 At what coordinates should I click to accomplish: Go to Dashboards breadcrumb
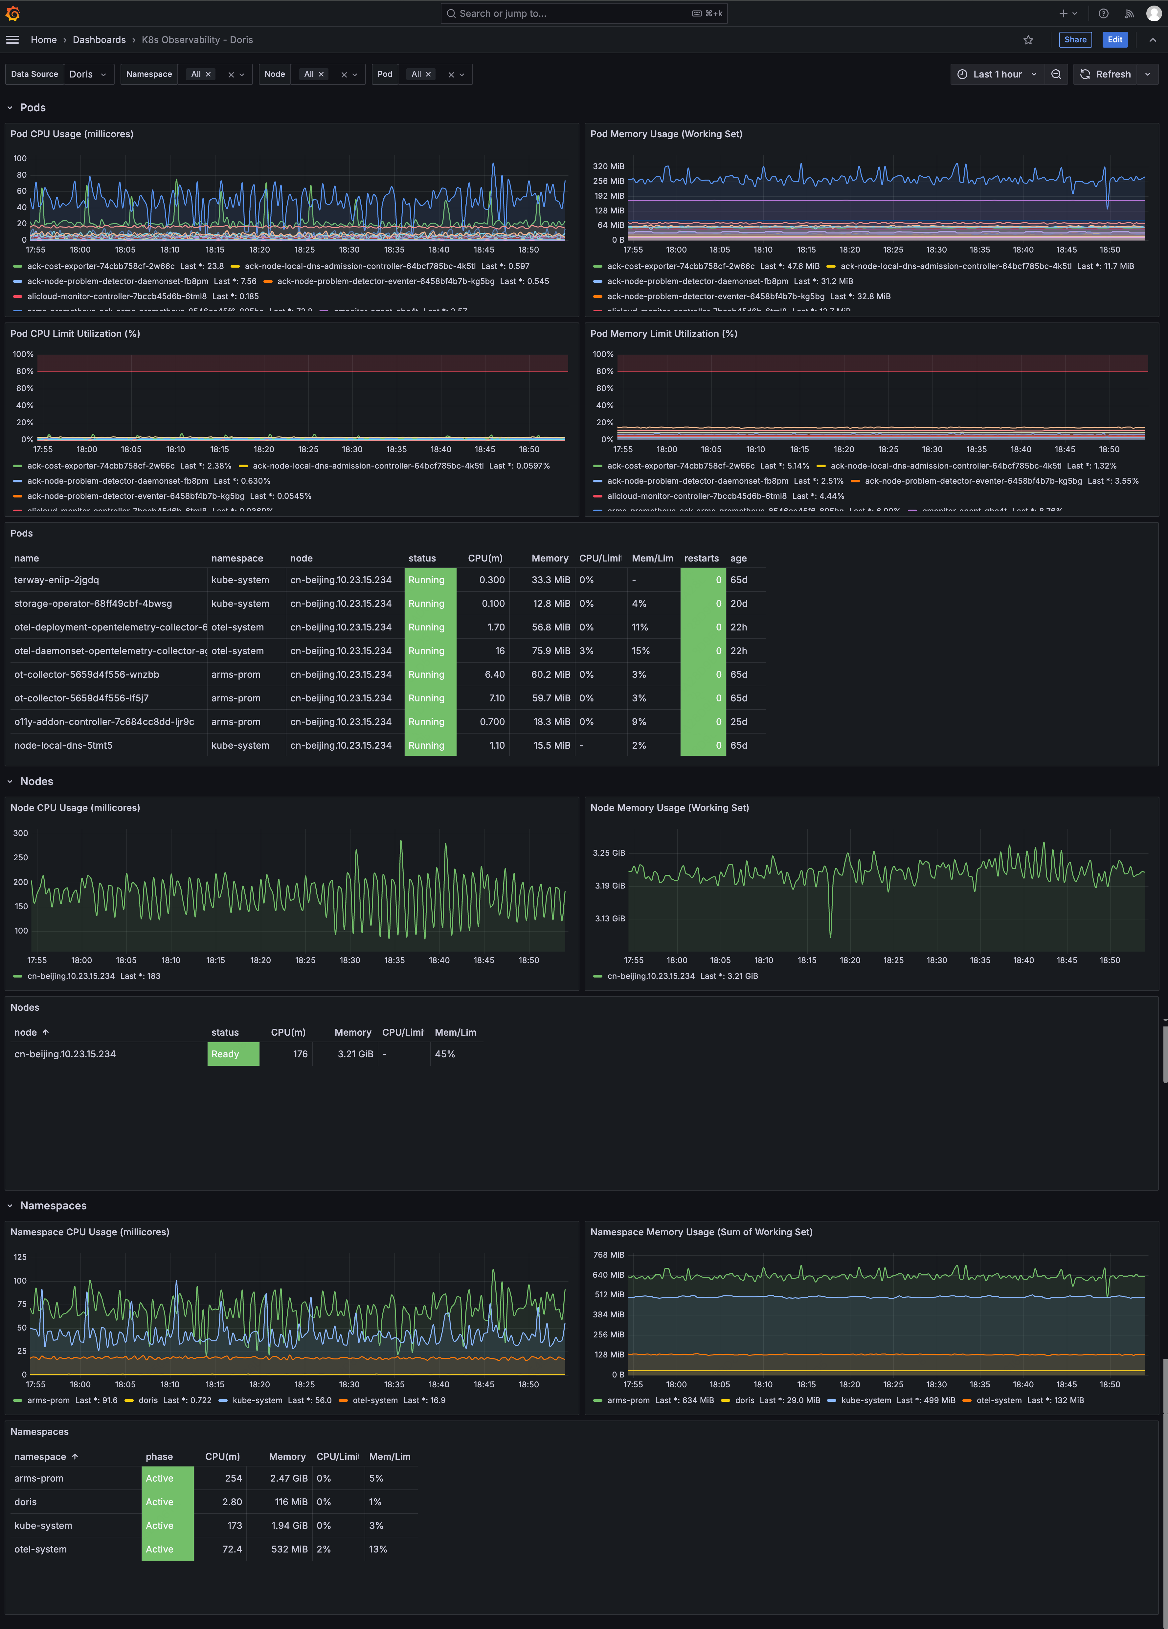click(x=99, y=39)
